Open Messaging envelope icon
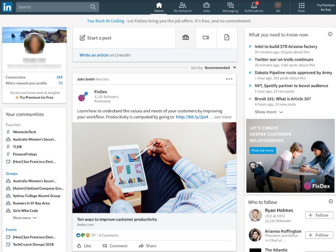336x252 pixels. 230,5
